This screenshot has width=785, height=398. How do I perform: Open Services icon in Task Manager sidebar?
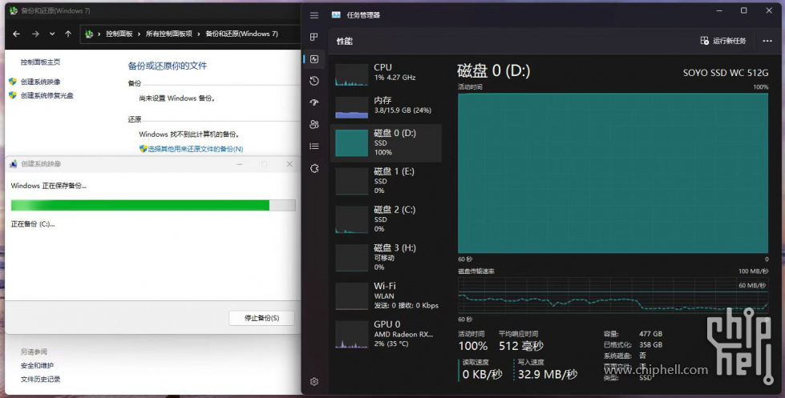coord(314,168)
